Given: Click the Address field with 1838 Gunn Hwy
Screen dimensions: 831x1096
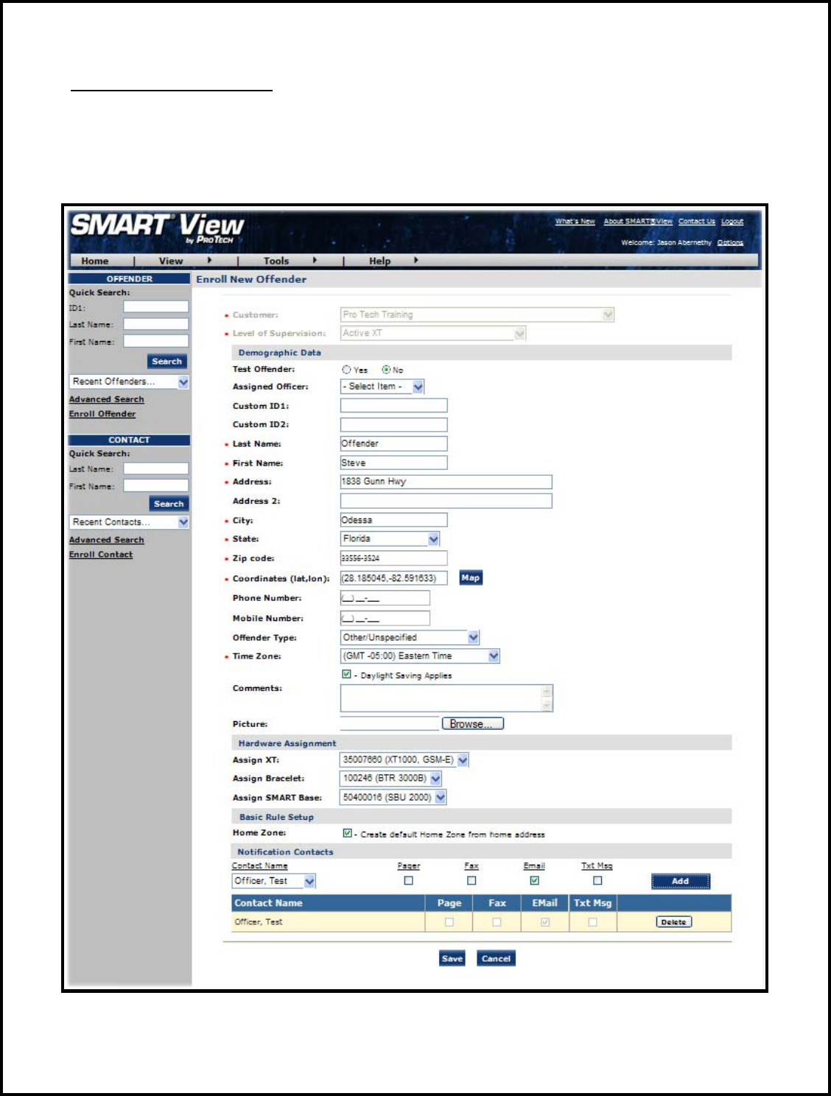Looking at the screenshot, I should [446, 482].
